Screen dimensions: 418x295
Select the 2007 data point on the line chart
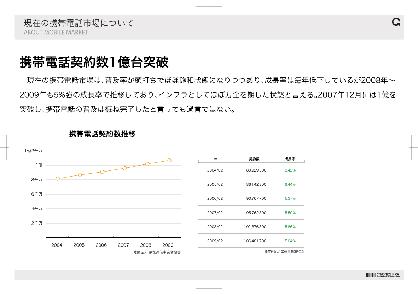click(x=125, y=168)
